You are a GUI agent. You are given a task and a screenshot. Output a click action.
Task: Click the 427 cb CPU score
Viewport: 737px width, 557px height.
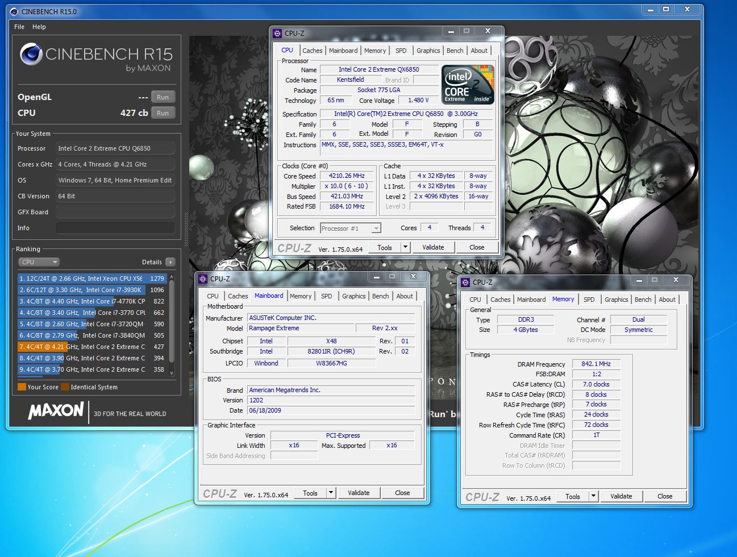[134, 113]
